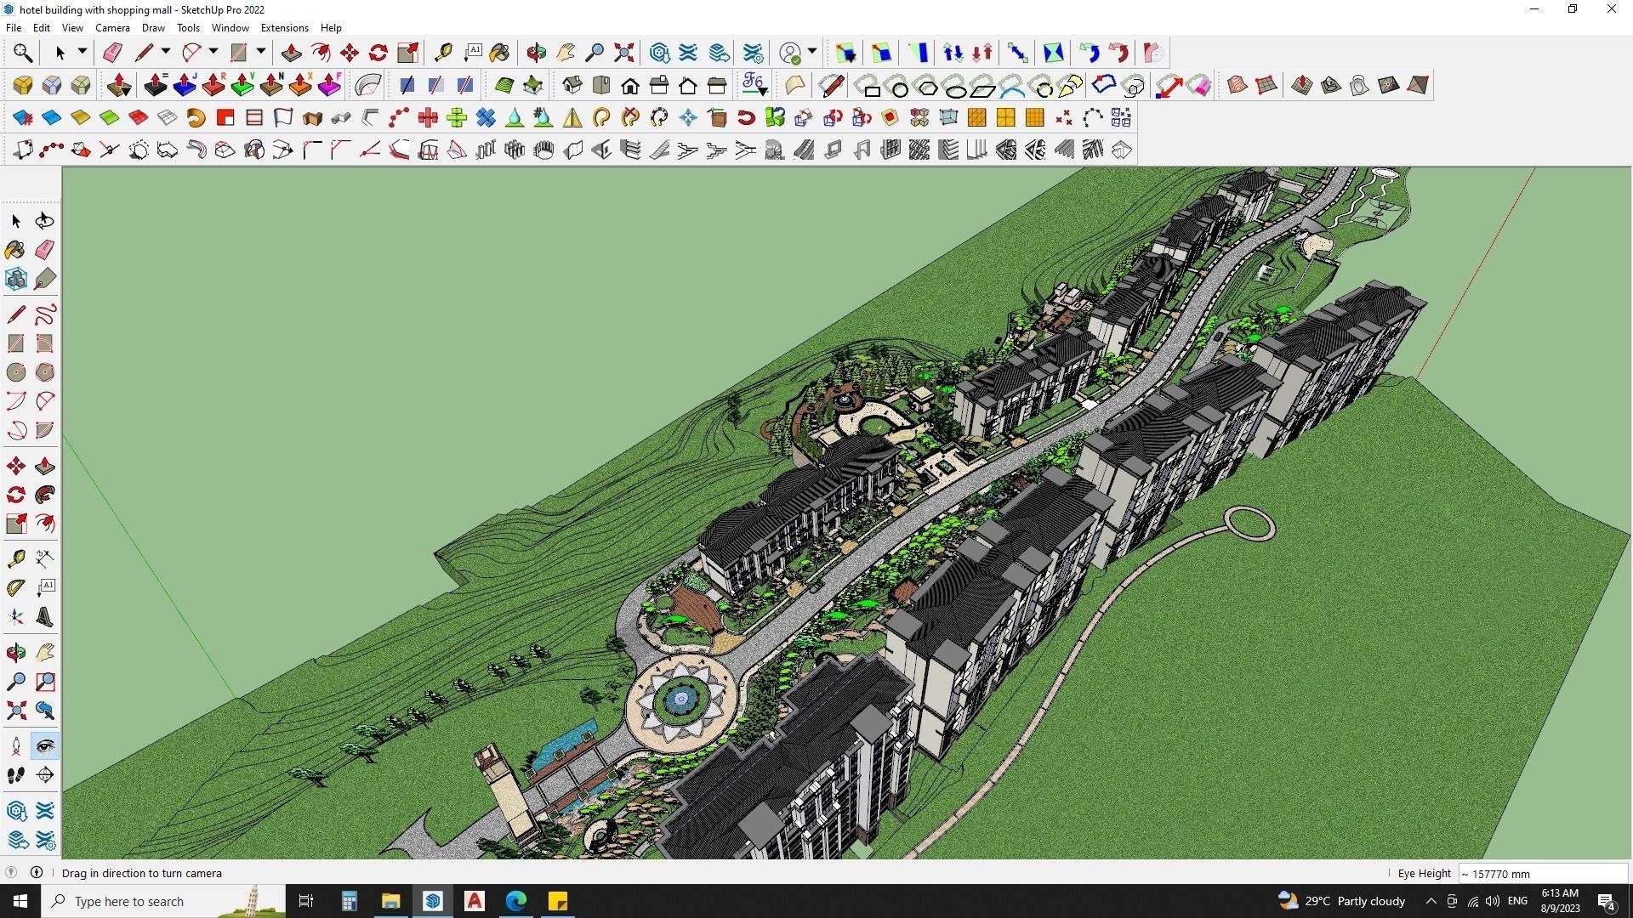The width and height of the screenshot is (1633, 918).
Task: Show hidden system tray icons chevron
Action: [1431, 901]
